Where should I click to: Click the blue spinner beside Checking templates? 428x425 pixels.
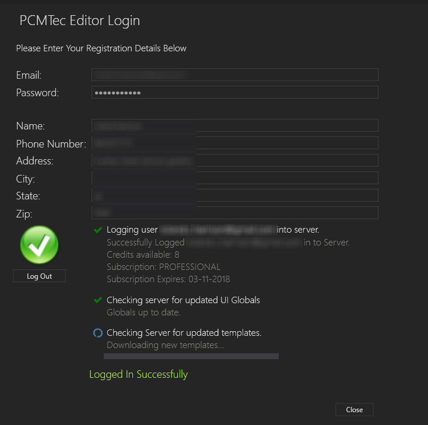[98, 333]
